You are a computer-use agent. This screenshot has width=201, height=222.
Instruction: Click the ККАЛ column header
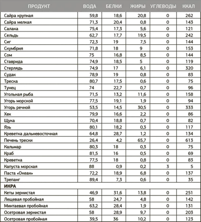(x=188, y=7)
